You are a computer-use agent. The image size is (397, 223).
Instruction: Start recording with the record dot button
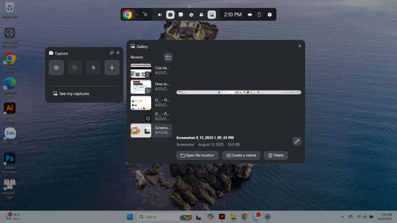pos(93,67)
